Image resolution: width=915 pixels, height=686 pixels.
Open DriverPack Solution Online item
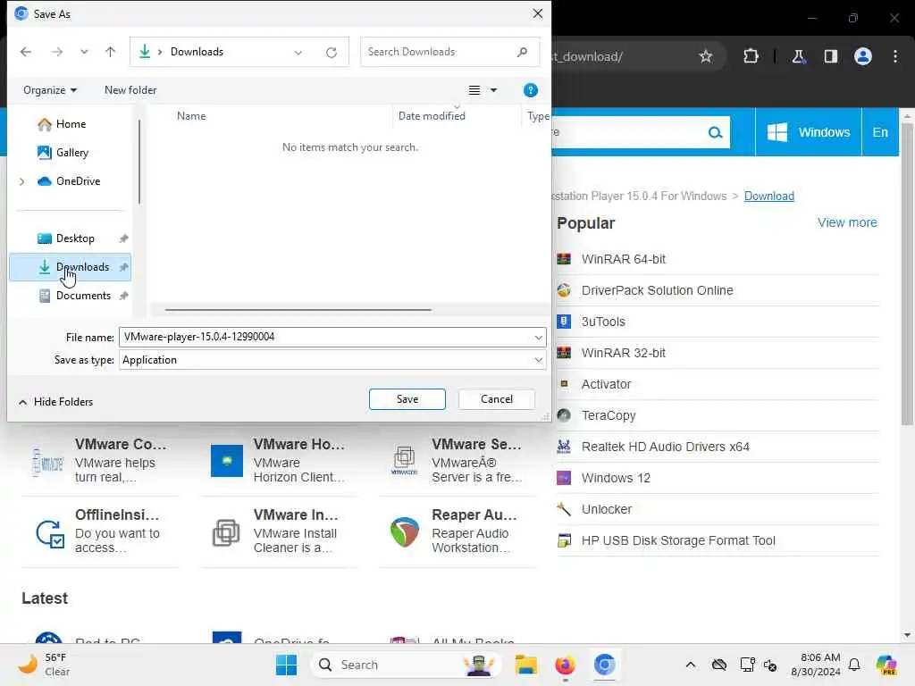657,290
